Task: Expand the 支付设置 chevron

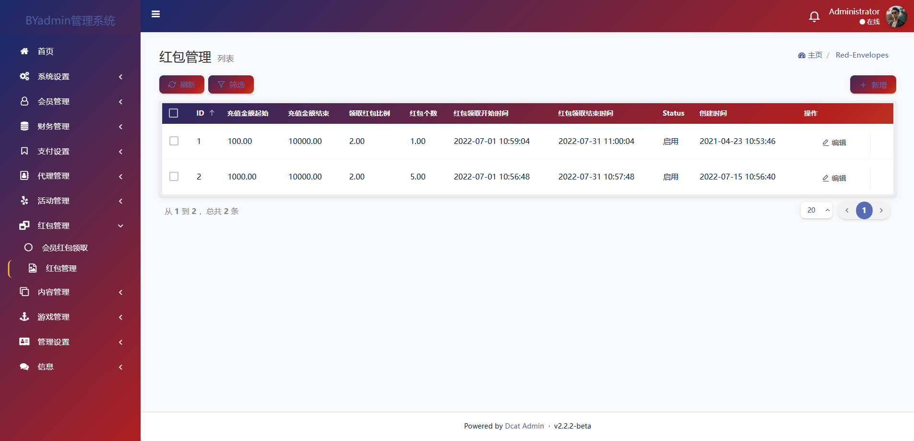Action: (x=120, y=151)
